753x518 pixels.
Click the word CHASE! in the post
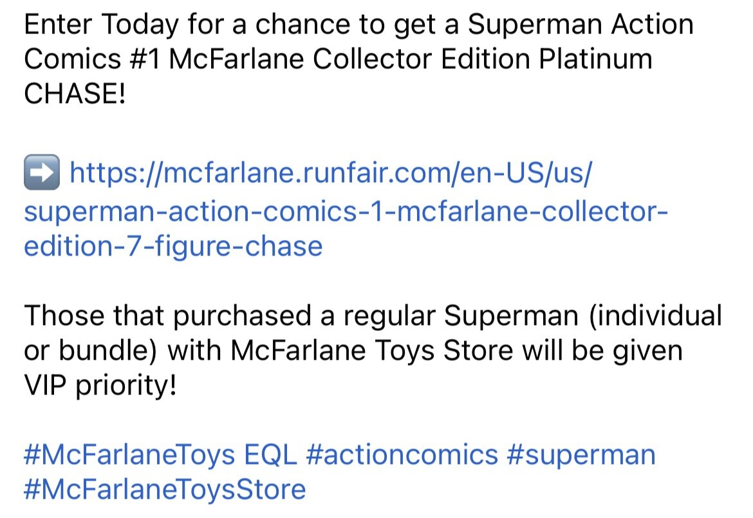75,93
